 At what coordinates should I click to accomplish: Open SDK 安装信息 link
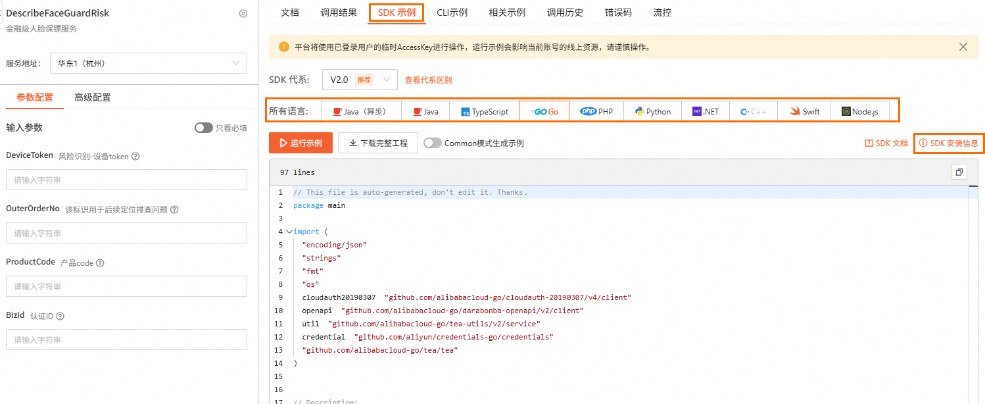pyautogui.click(x=949, y=143)
